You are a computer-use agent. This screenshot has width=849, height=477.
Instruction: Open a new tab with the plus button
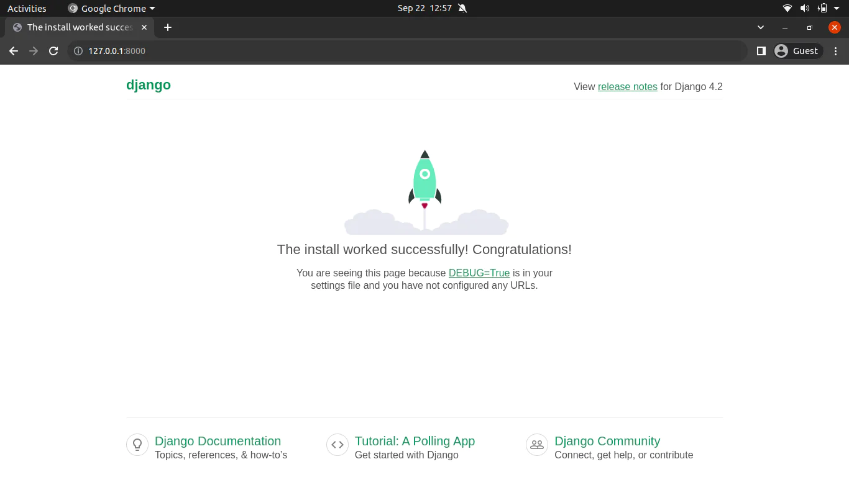click(167, 27)
